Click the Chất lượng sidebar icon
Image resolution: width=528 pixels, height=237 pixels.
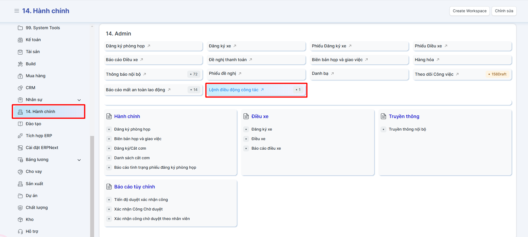coord(20,208)
